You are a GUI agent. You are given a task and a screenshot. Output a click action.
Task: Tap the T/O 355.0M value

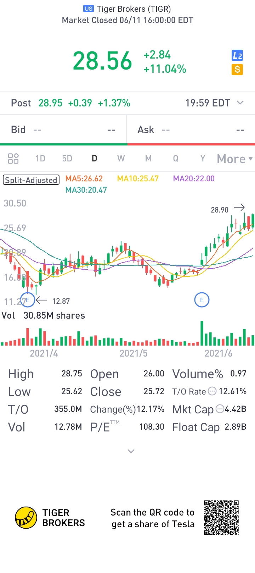[x=68, y=409]
